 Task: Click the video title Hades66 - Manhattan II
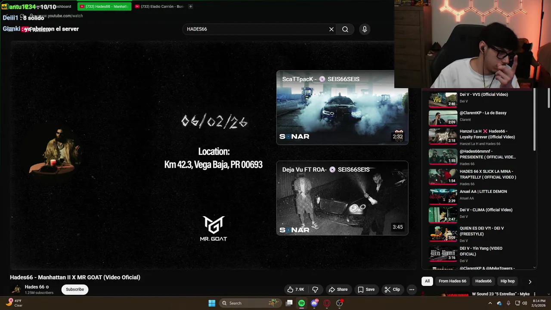[x=75, y=277]
